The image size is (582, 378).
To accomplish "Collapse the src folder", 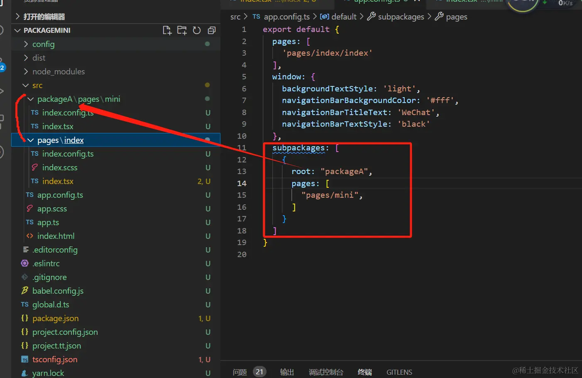I will [37, 85].
